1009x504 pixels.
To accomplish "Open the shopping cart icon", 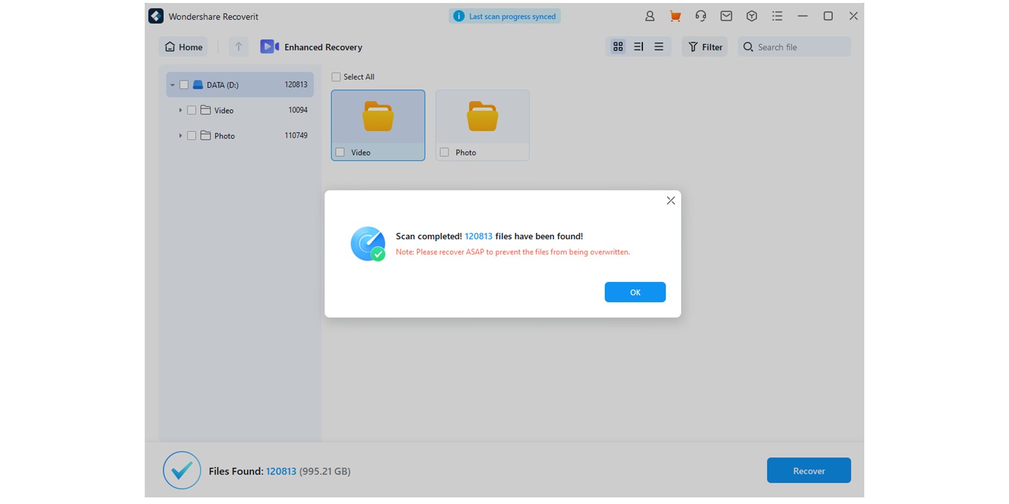I will coord(675,16).
